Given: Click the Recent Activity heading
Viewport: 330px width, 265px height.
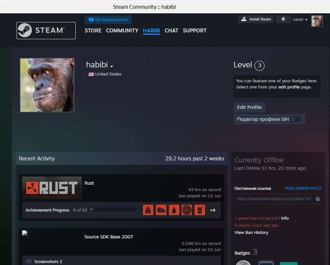Looking at the screenshot, I should pyautogui.click(x=37, y=158).
